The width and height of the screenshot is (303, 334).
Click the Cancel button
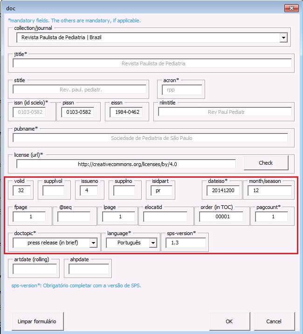tap(274, 321)
